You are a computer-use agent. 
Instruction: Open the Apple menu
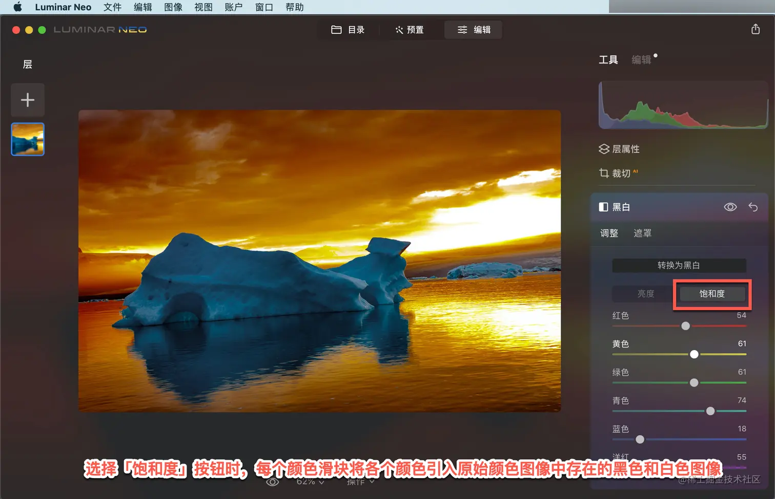(x=17, y=7)
